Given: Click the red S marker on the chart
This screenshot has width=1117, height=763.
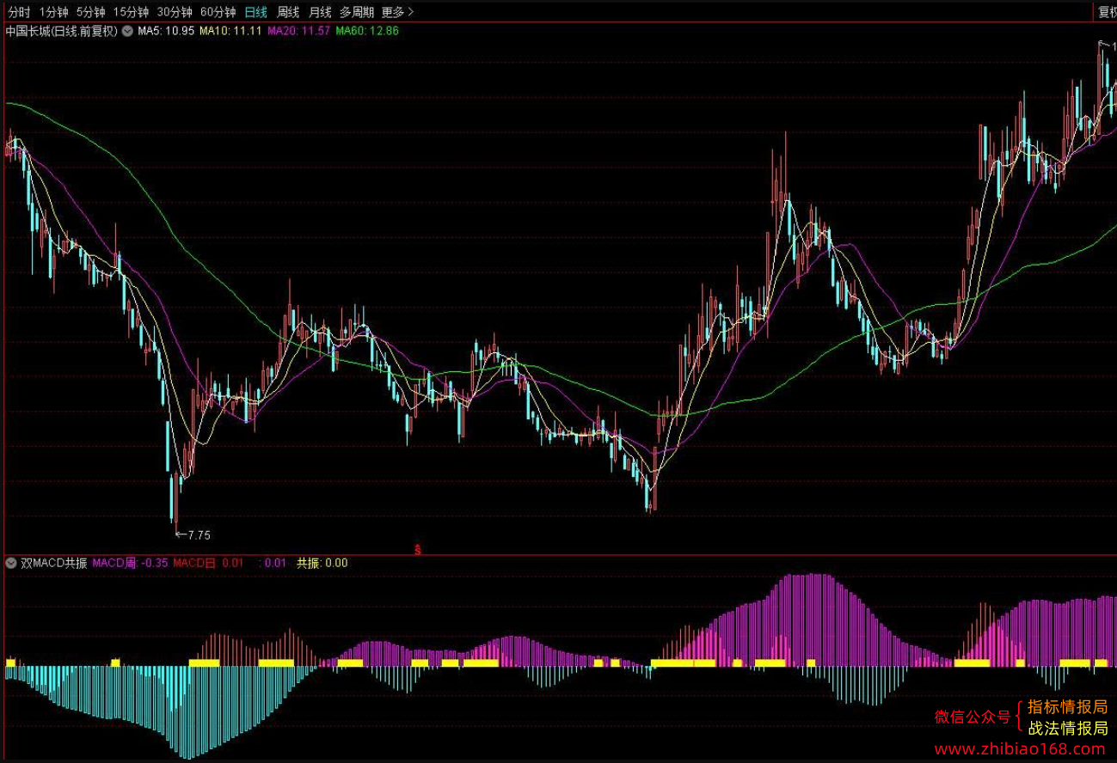Looking at the screenshot, I should 418,550.
